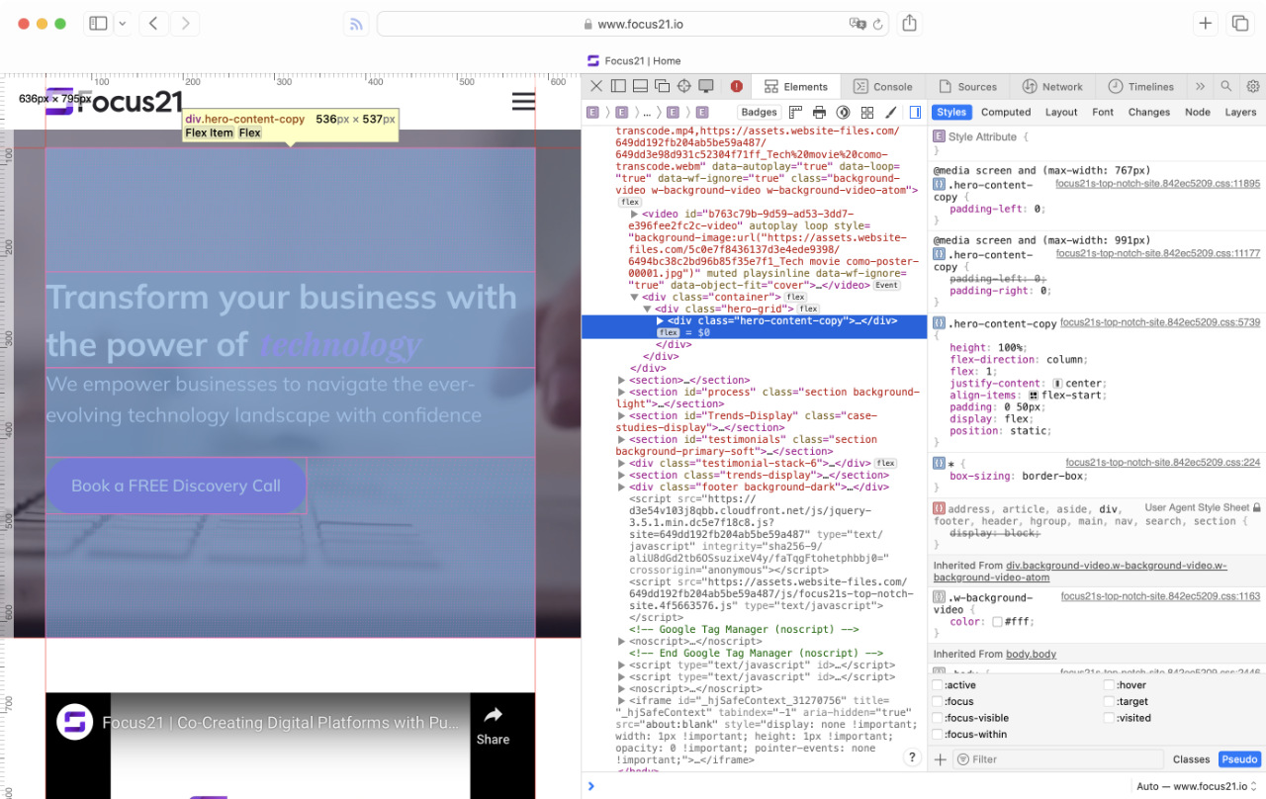1266x799 pixels.
Task: Check the :active pseudo-class
Action: point(938,684)
